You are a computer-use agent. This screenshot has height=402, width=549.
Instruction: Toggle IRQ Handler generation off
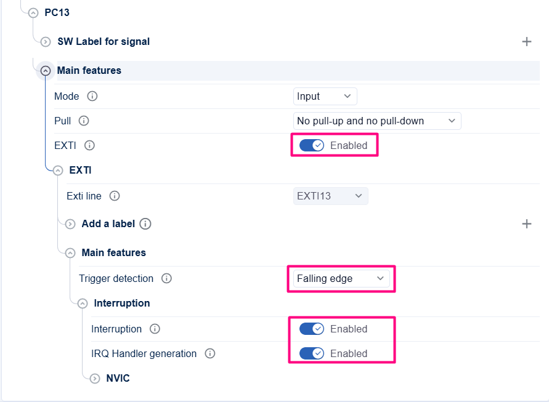pyautogui.click(x=312, y=353)
